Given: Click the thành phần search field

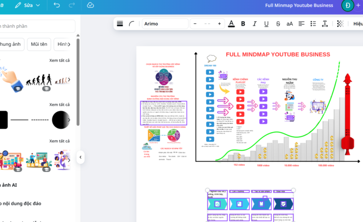Looking at the screenshot, I should click(x=37, y=26).
